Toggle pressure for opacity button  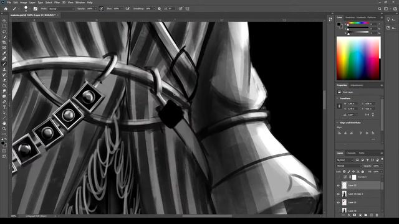coord(101,9)
